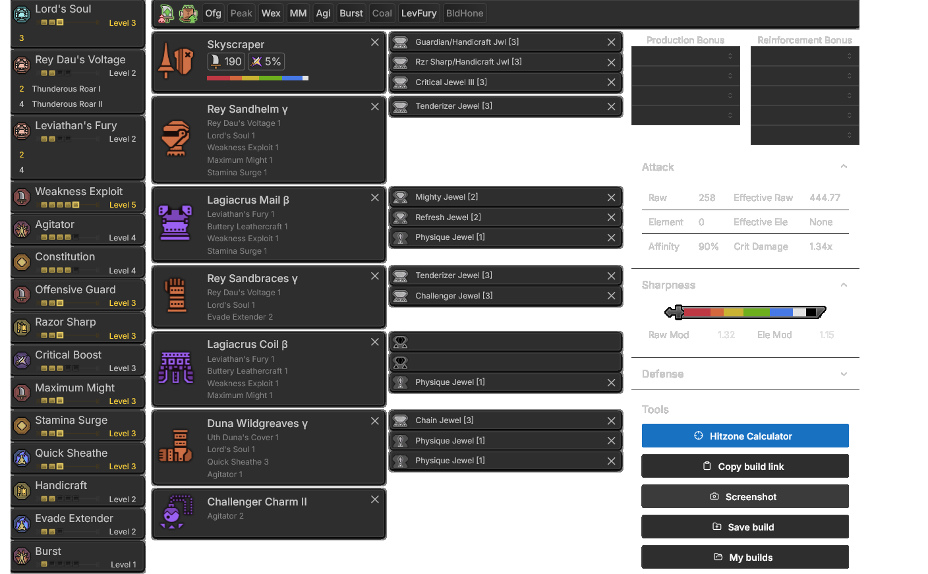This screenshot has height=574, width=928.
Task: Toggle the Coal skill buff
Action: [382, 13]
